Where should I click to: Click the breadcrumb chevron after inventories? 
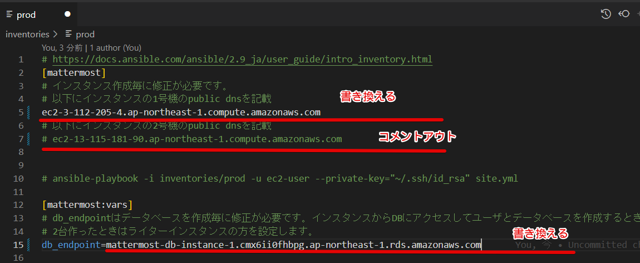click(56, 35)
